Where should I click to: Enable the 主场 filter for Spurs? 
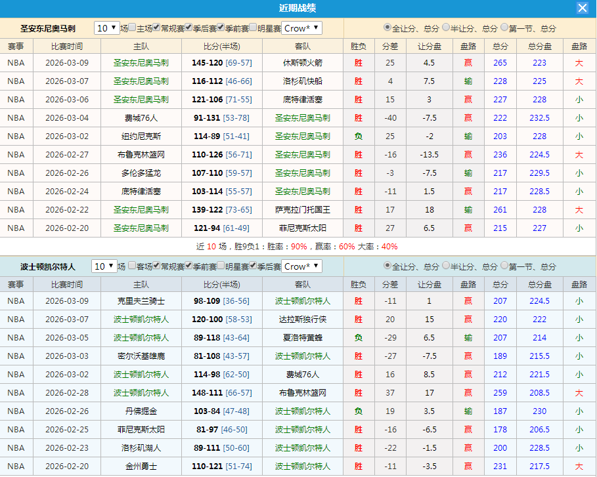(131, 27)
